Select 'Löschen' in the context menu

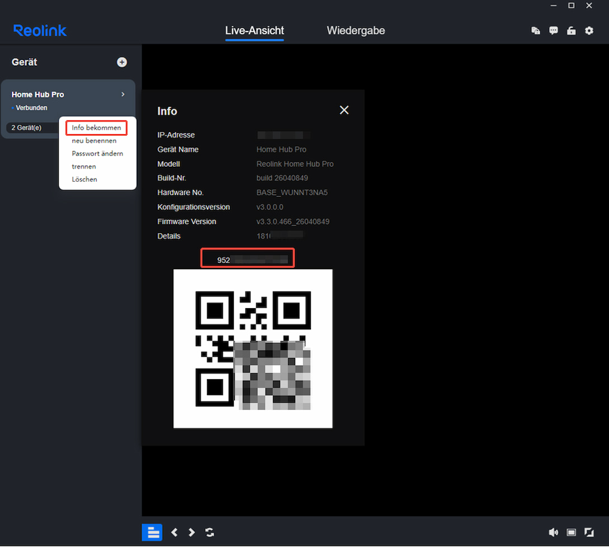[x=84, y=179]
